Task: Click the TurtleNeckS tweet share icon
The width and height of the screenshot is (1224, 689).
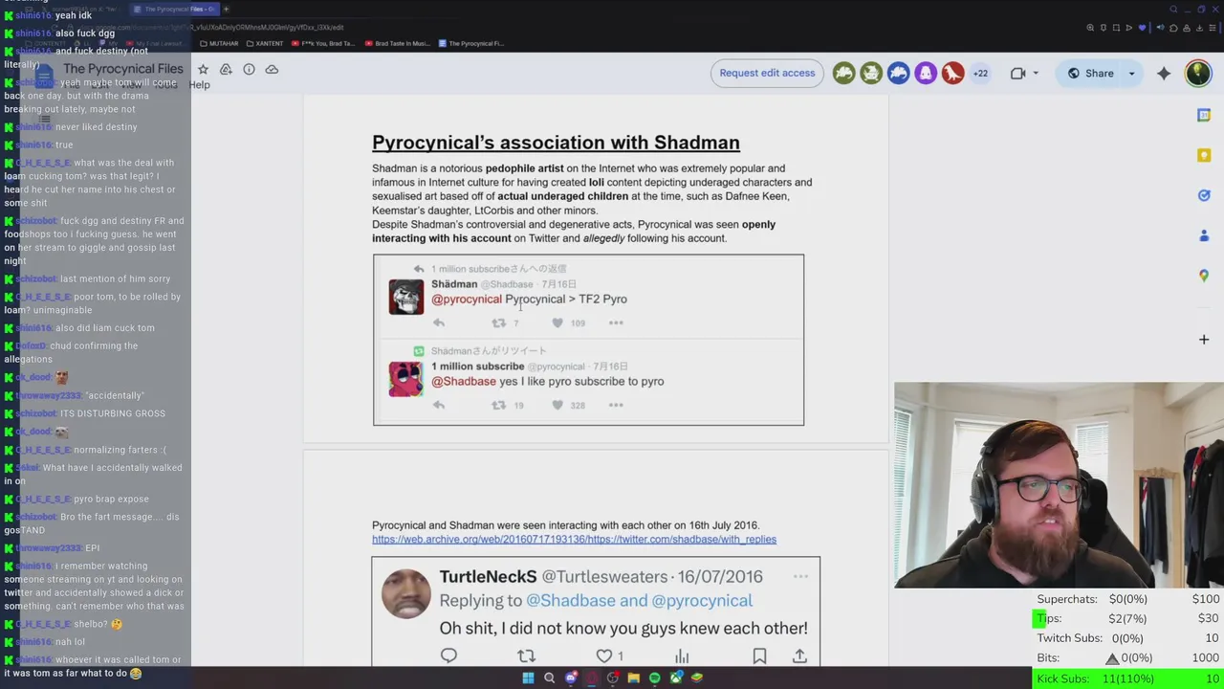Action: [x=799, y=656]
